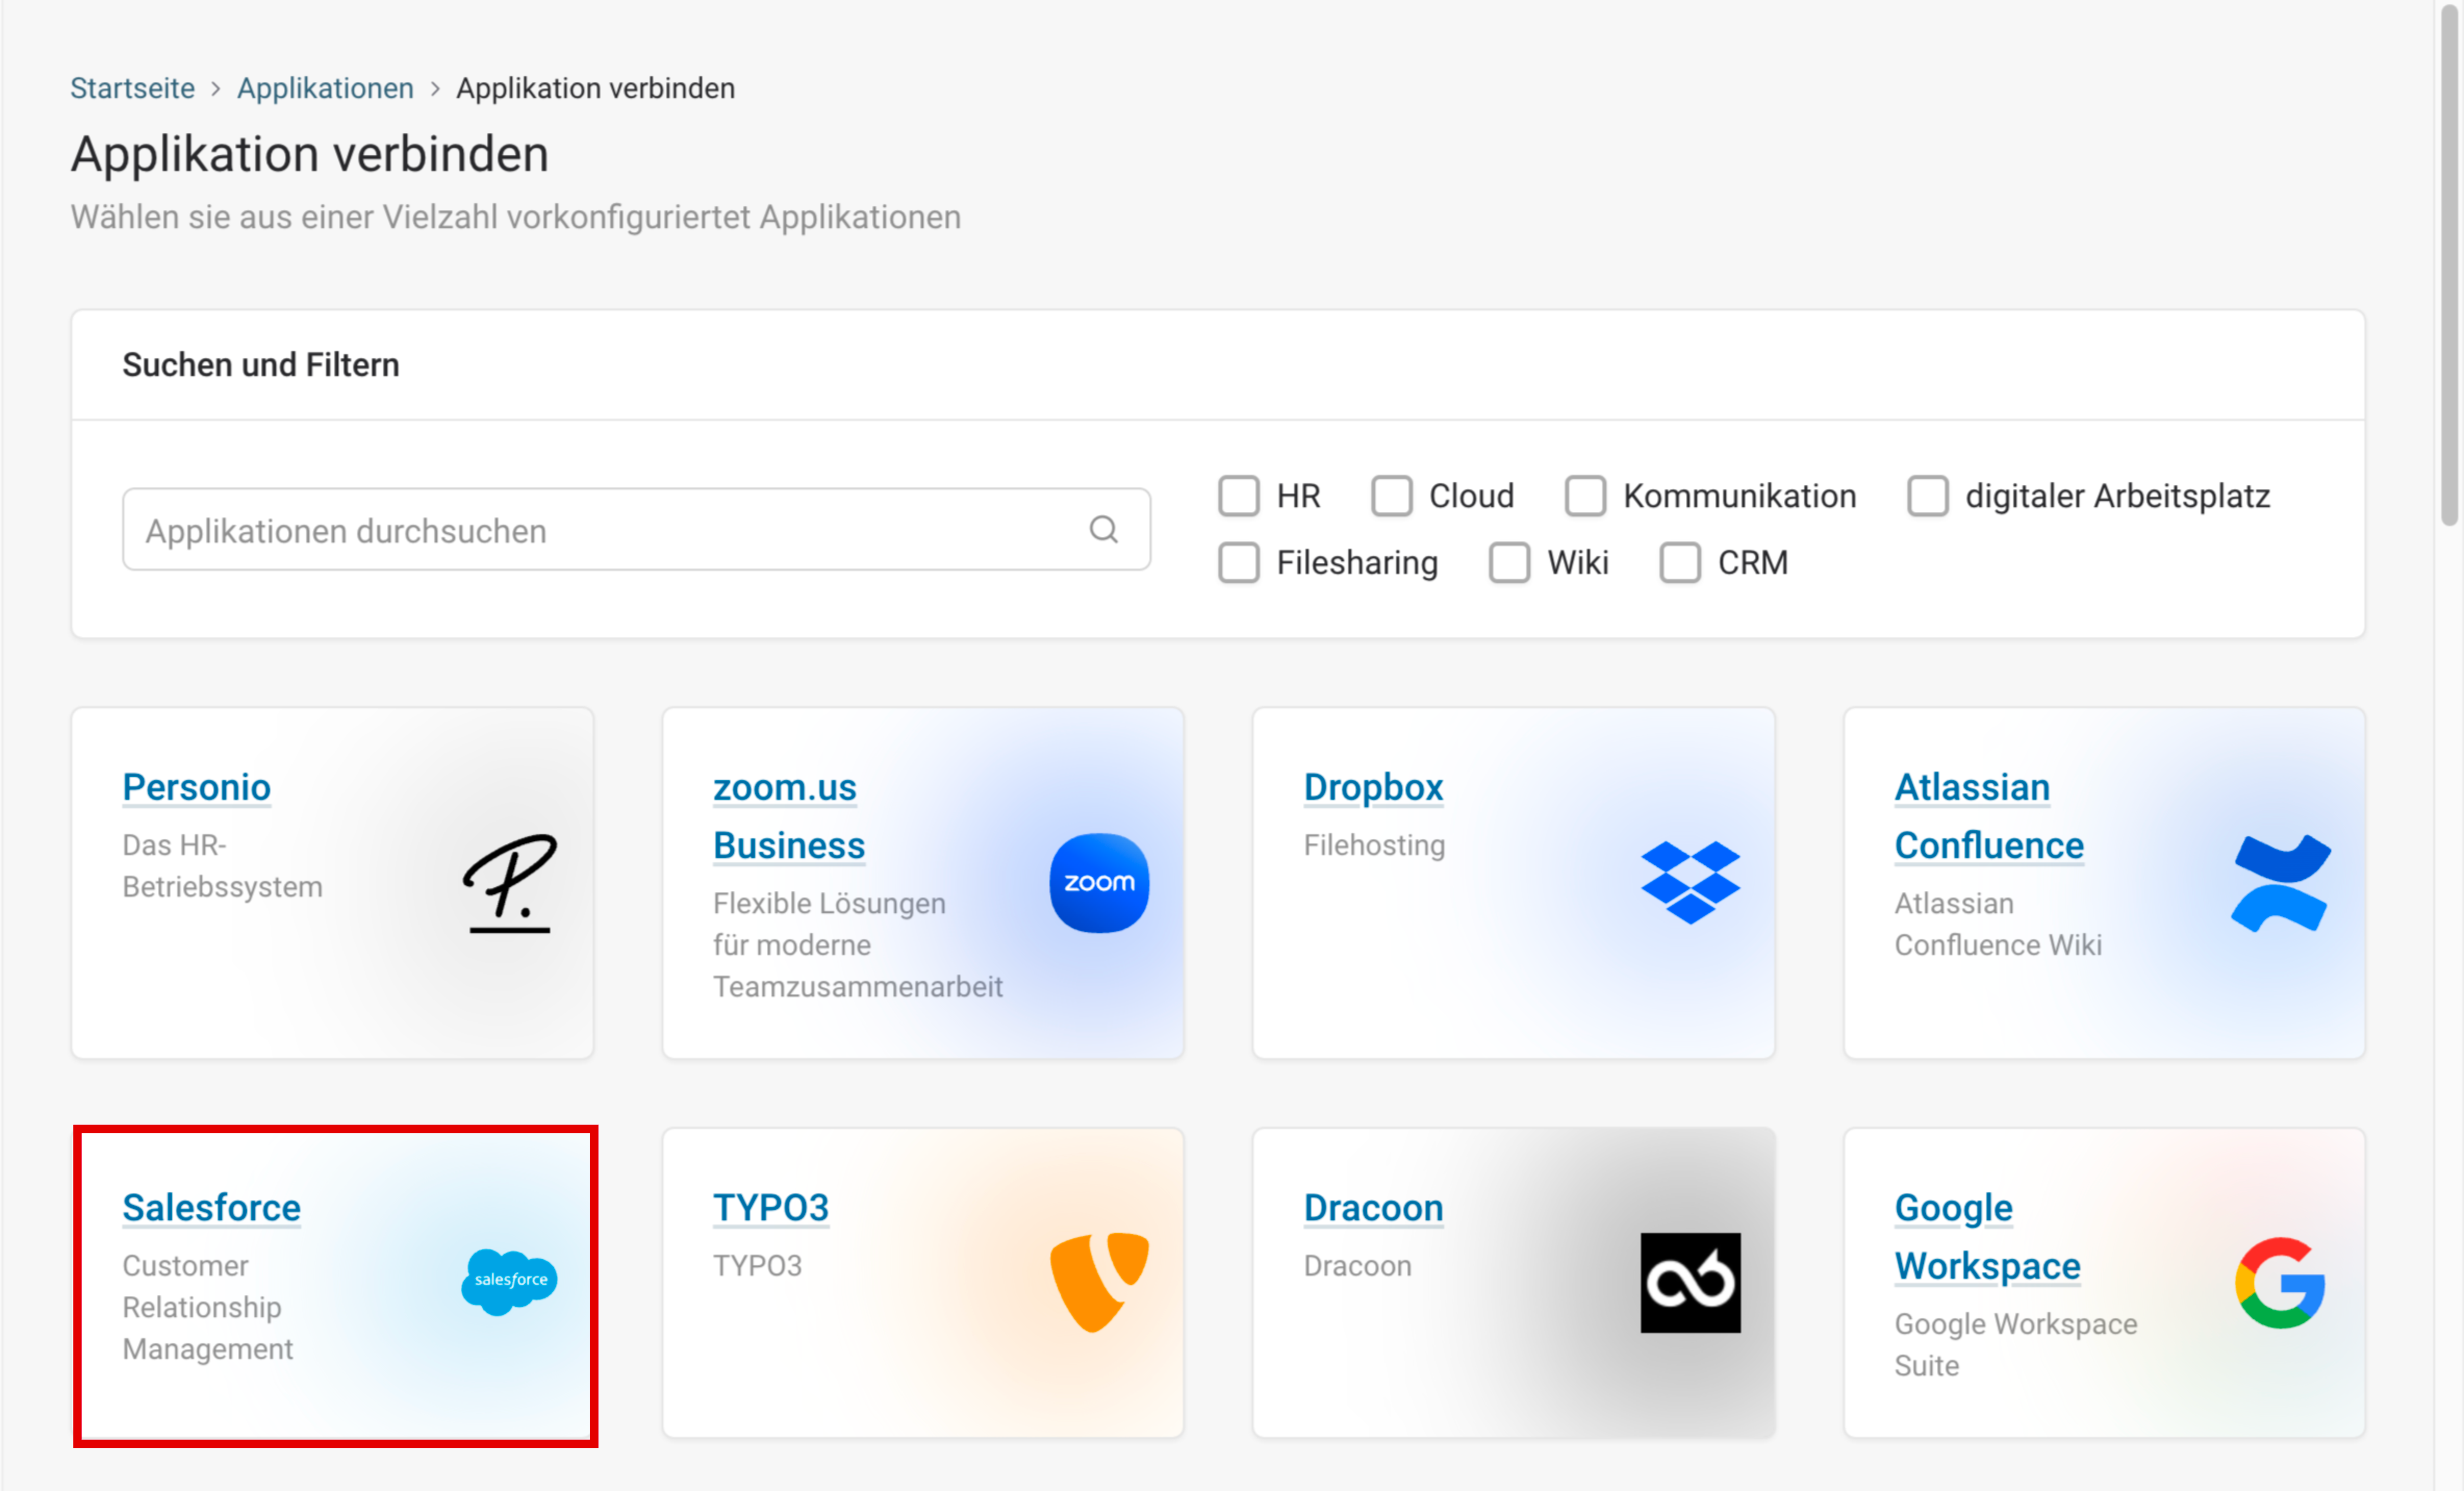
Task: Open Applikationen breadcrumb link
Action: (x=325, y=88)
